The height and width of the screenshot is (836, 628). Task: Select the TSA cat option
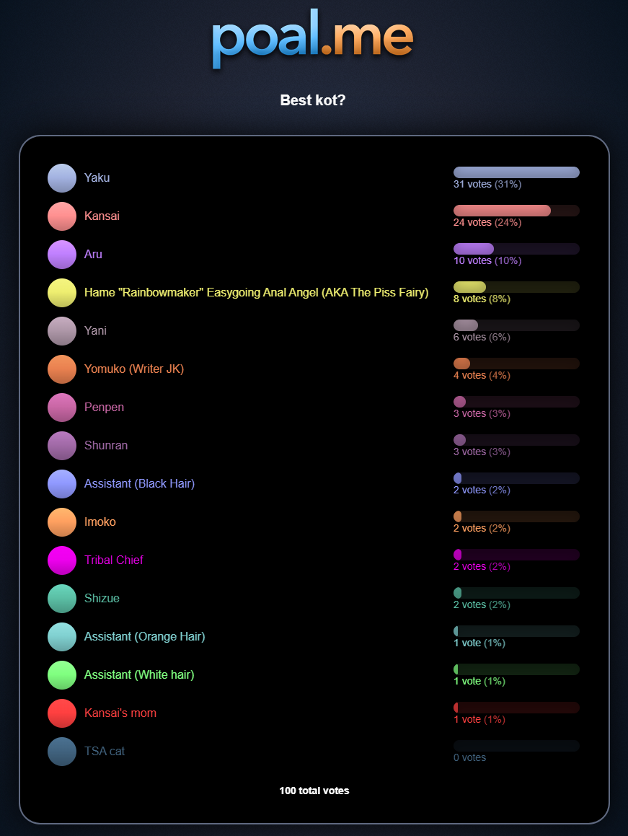pos(105,751)
